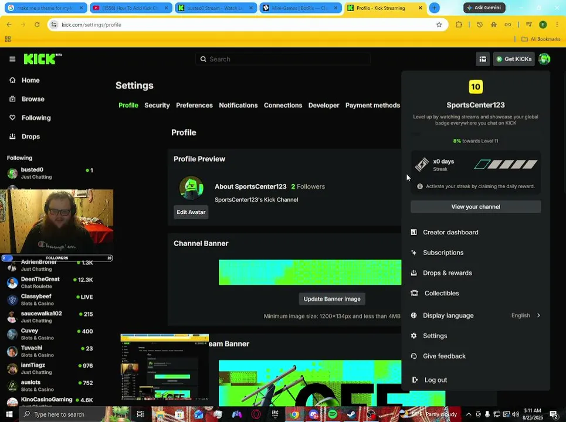The width and height of the screenshot is (566, 422).
Task: Switch to busted0 Stream browser tab
Action: pyautogui.click(x=215, y=8)
